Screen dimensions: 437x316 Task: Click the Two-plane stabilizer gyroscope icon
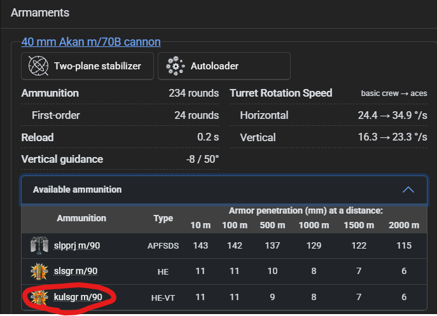click(x=38, y=65)
